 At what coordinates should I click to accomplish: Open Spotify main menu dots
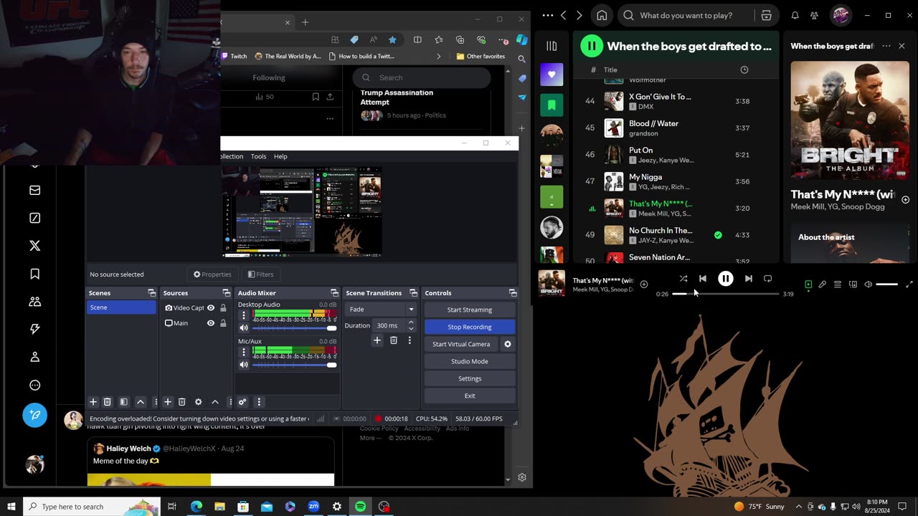coord(548,15)
